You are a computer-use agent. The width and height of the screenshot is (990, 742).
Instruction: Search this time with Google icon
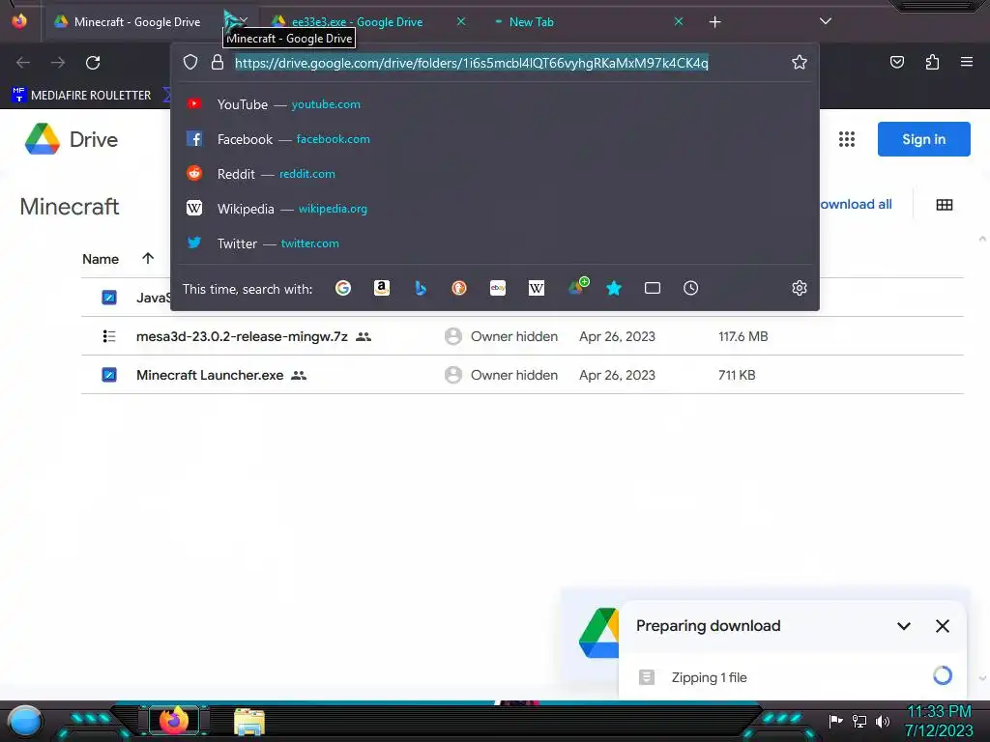[343, 288]
